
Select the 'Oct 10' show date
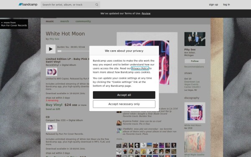[187, 79]
